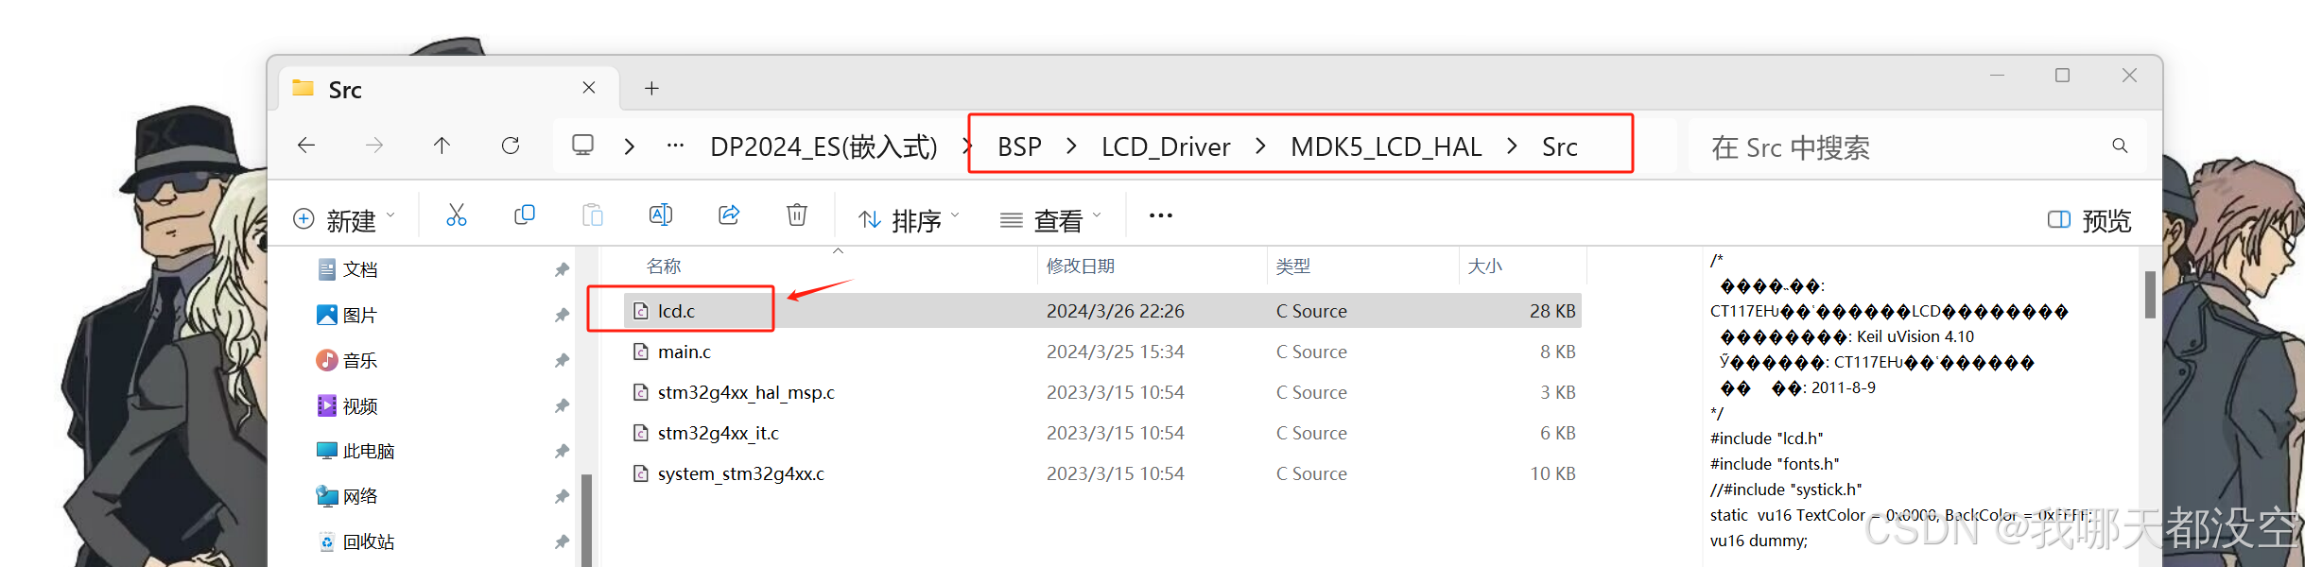2305x567 pixels.
Task: Select system_stm32g4xx.c file
Action: click(1102, 473)
